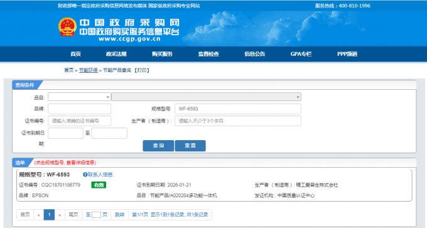The image size is (427, 228).
Task: Open the 购买服务 navigation item
Action: pyautogui.click(x=162, y=54)
